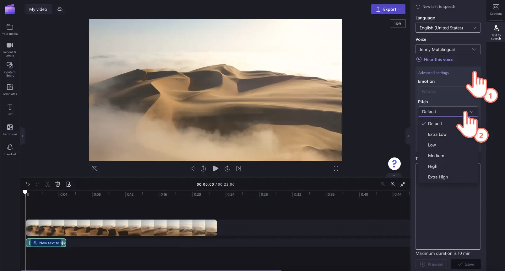This screenshot has width=505, height=271.
Task: Skip to start of video
Action: [x=192, y=168]
